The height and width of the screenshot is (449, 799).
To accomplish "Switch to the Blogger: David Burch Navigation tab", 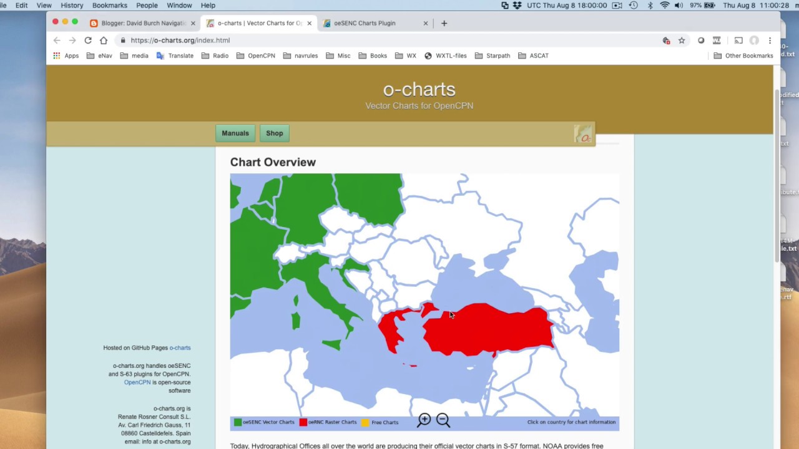I will pos(144,23).
